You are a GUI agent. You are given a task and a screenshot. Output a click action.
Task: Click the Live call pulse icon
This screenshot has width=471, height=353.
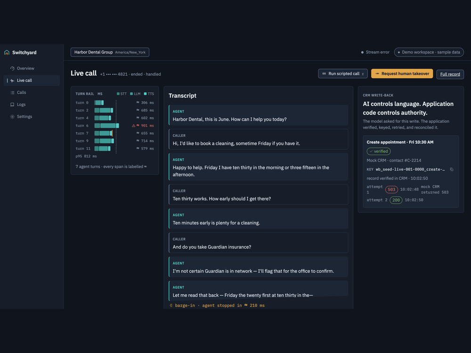pyautogui.click(x=12, y=80)
